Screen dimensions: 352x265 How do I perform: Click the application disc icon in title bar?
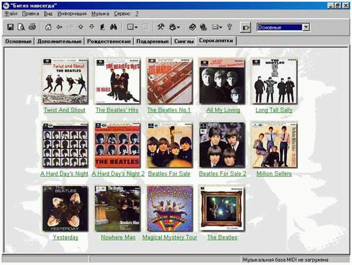point(6,5)
